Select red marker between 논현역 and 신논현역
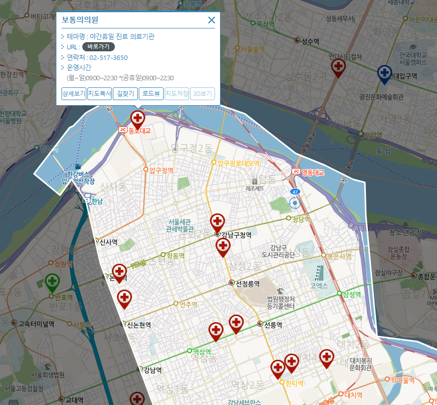Screen dimensions: 437x405 tap(124, 298)
